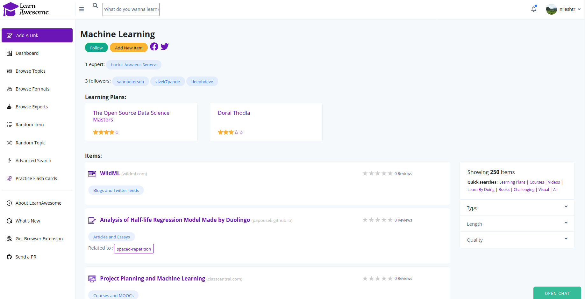Click the Blogs and Twitter feeds tag

pyautogui.click(x=116, y=190)
